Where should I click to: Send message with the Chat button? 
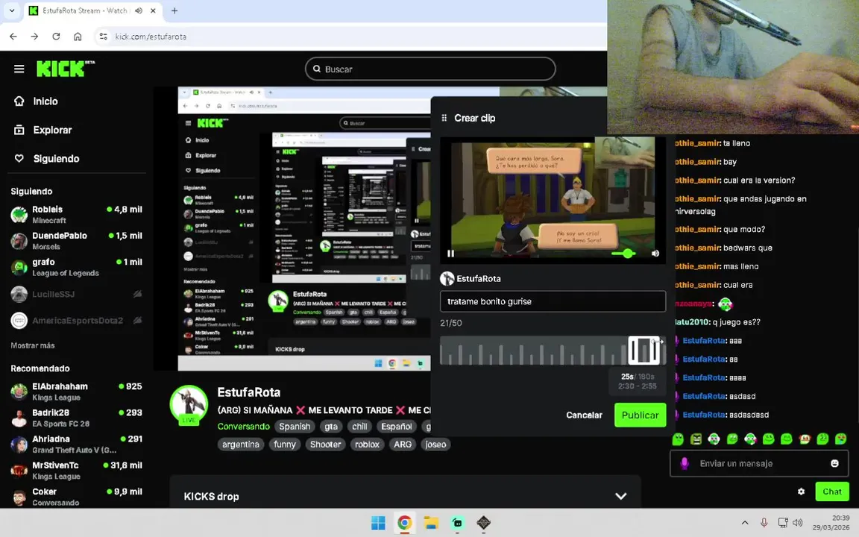831,492
